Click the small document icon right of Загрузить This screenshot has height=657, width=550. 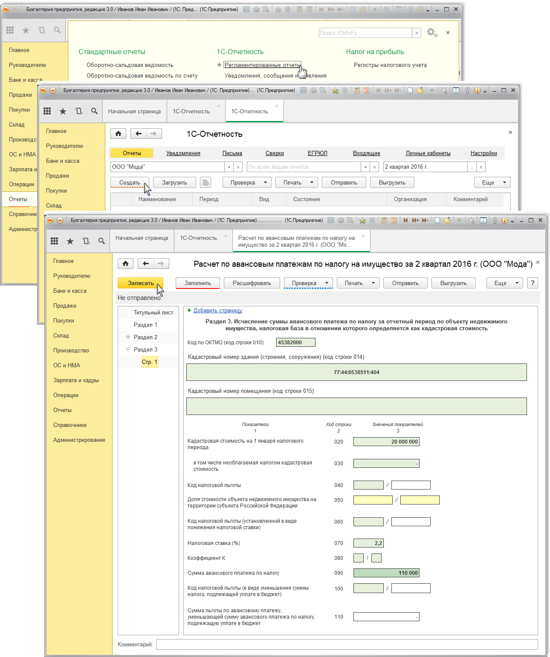[206, 183]
